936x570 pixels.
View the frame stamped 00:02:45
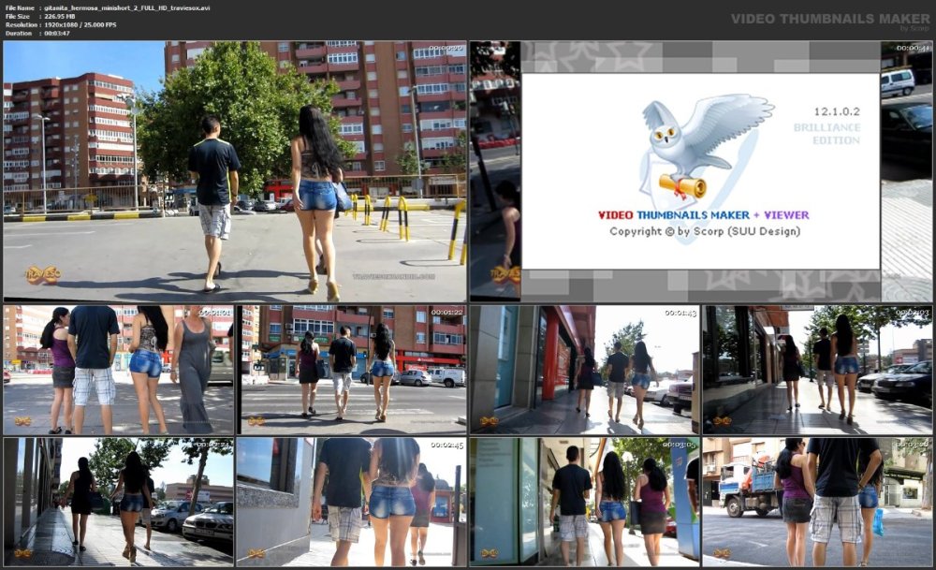click(353, 502)
